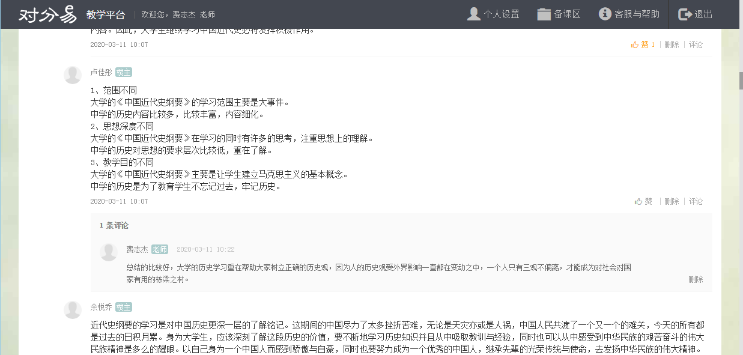Image resolution: width=743 pixels, height=355 pixels.
Task: Click the 对分易 logo icon
Action: click(47, 14)
